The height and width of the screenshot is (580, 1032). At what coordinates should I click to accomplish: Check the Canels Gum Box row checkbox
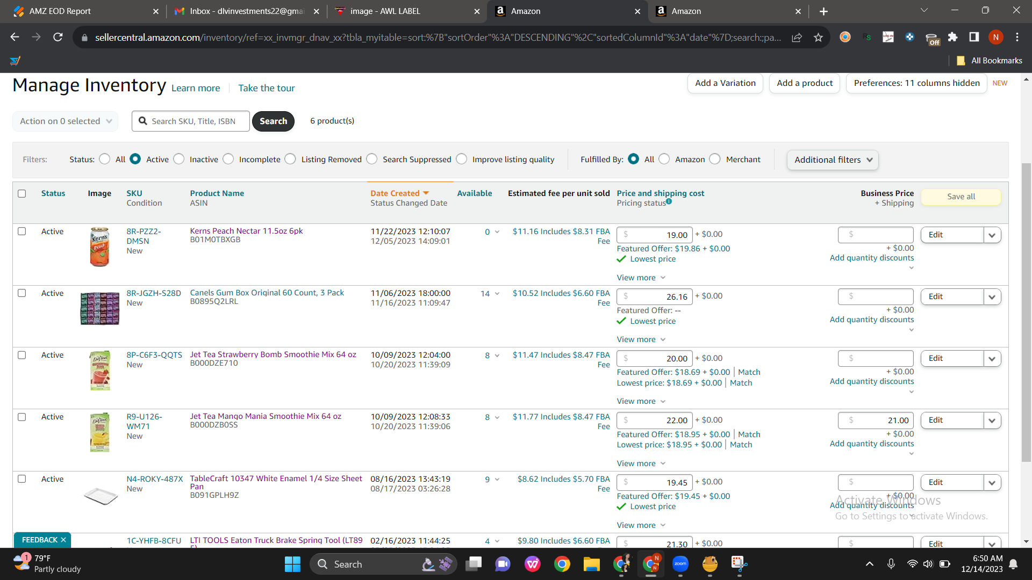(22, 293)
